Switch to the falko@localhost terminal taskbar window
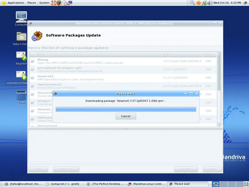 pos(23,184)
